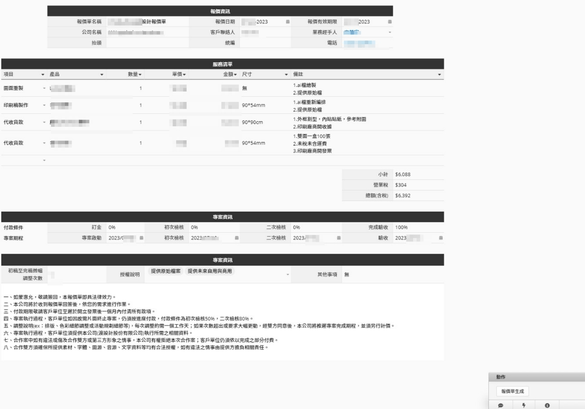The width and height of the screenshot is (585, 409).
Task: Open the comments speech bubble icon
Action: [501, 405]
